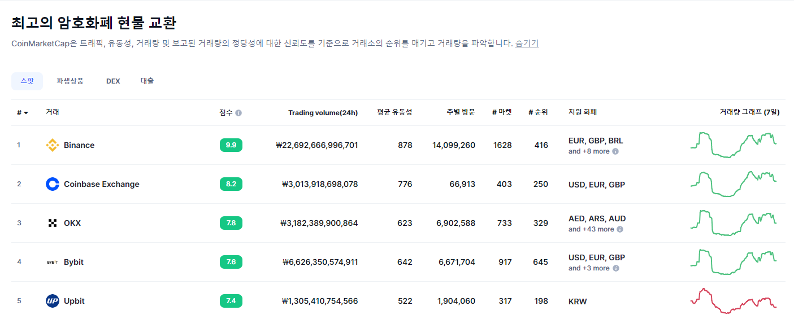Screen dimensions: 794x319
Task: Open Coinbase Exchange's 7-day volume graph
Action: point(734,184)
